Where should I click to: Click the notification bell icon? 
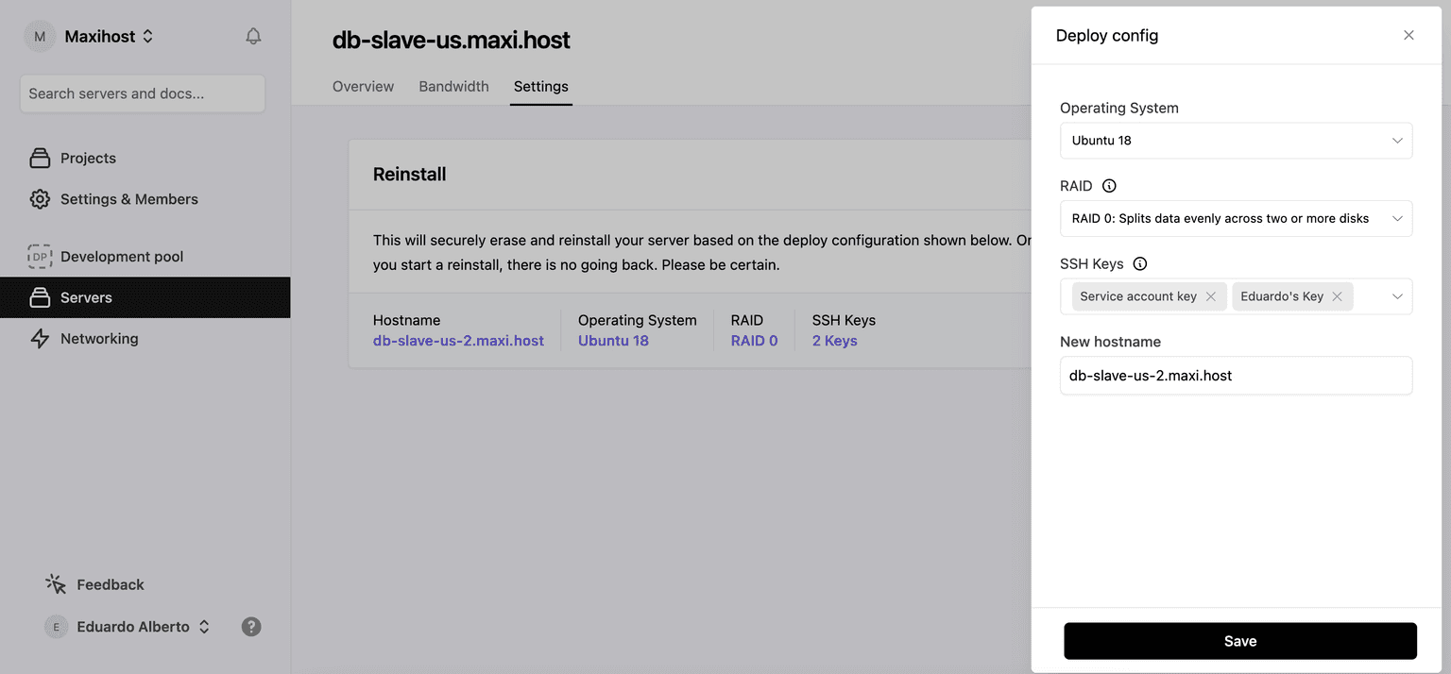(253, 37)
